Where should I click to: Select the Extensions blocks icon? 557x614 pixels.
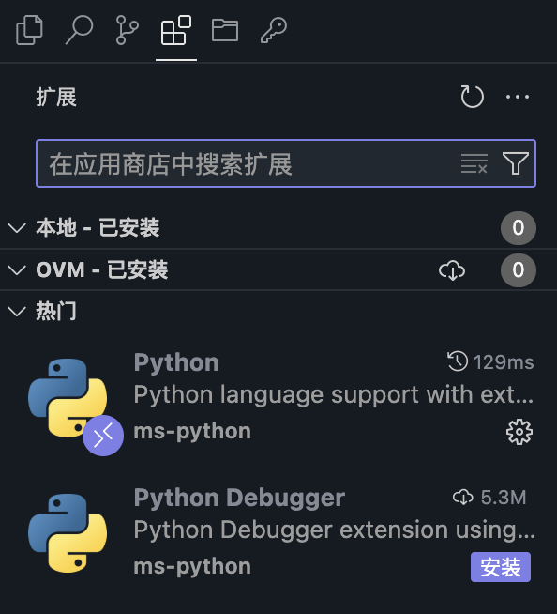point(176,30)
